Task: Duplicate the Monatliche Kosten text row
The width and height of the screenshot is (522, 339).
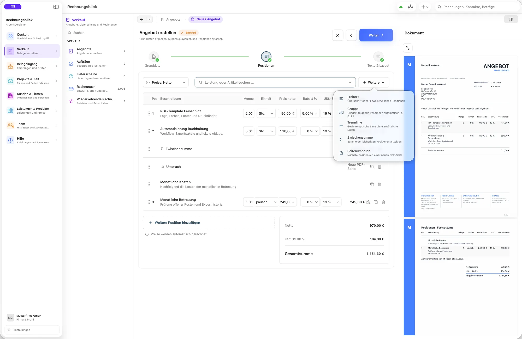Action: click(372, 184)
